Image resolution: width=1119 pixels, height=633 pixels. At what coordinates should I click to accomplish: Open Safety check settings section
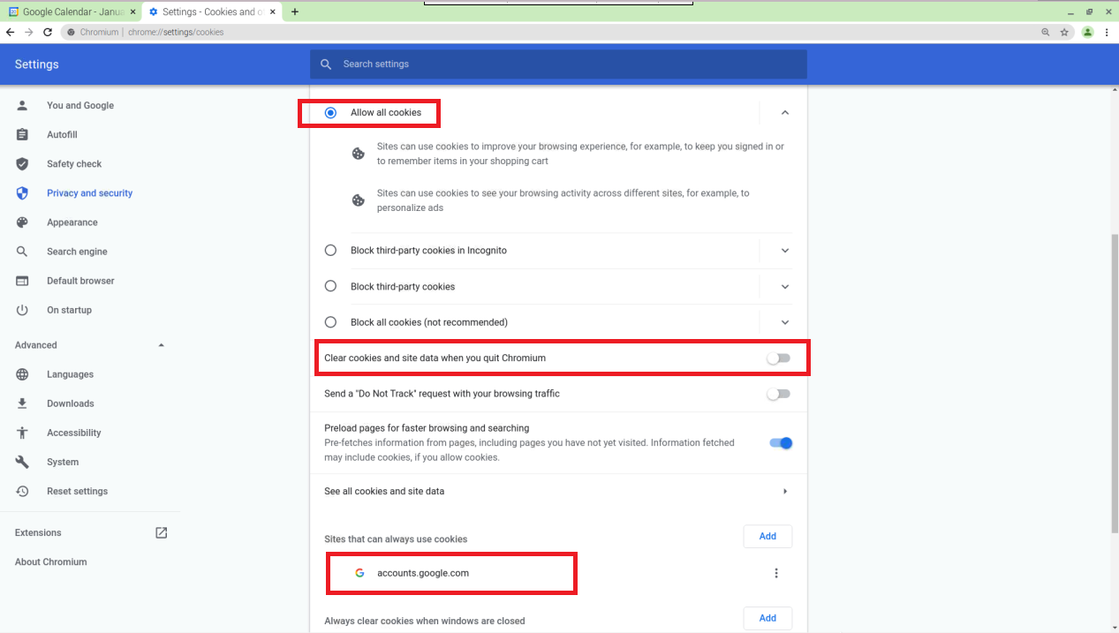74,163
